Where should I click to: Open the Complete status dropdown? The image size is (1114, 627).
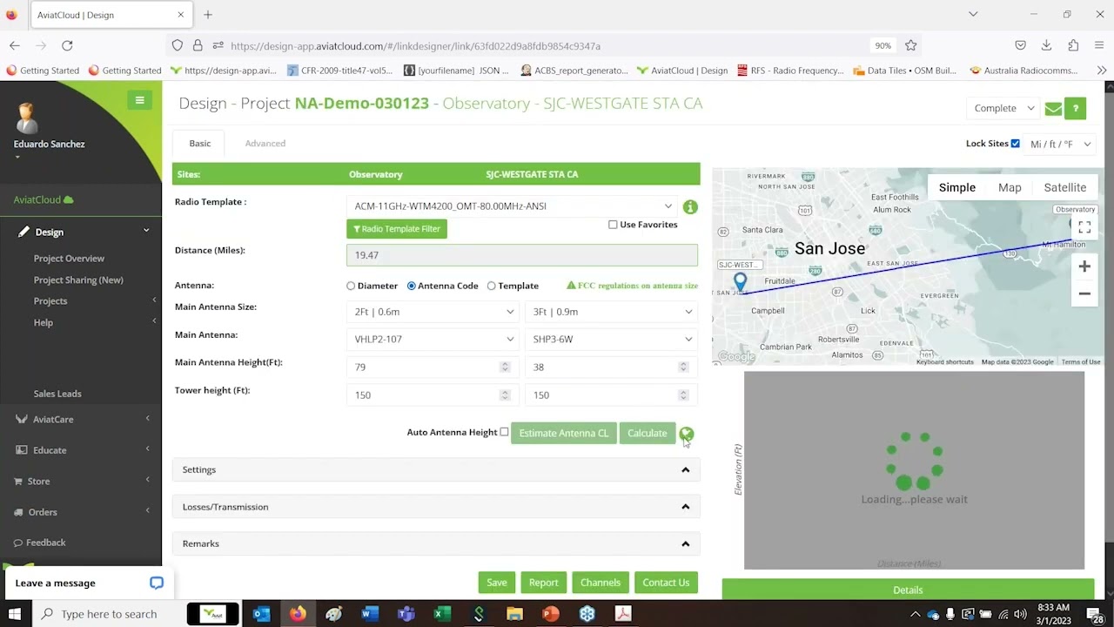coord(1003,109)
